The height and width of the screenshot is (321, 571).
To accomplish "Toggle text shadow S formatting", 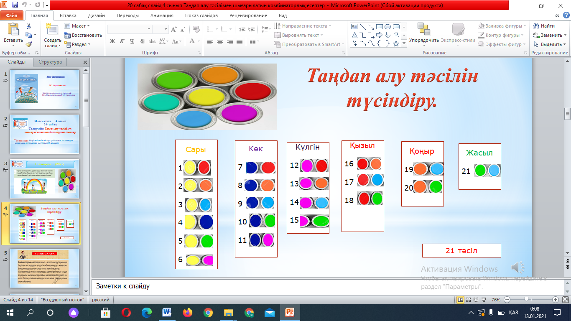I will (x=142, y=41).
